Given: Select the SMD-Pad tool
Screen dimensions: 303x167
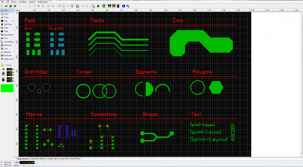Looking at the screenshot, I should 7,24.
